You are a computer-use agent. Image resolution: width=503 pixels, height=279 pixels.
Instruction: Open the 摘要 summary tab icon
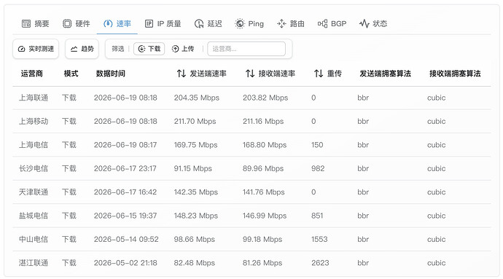[26, 23]
